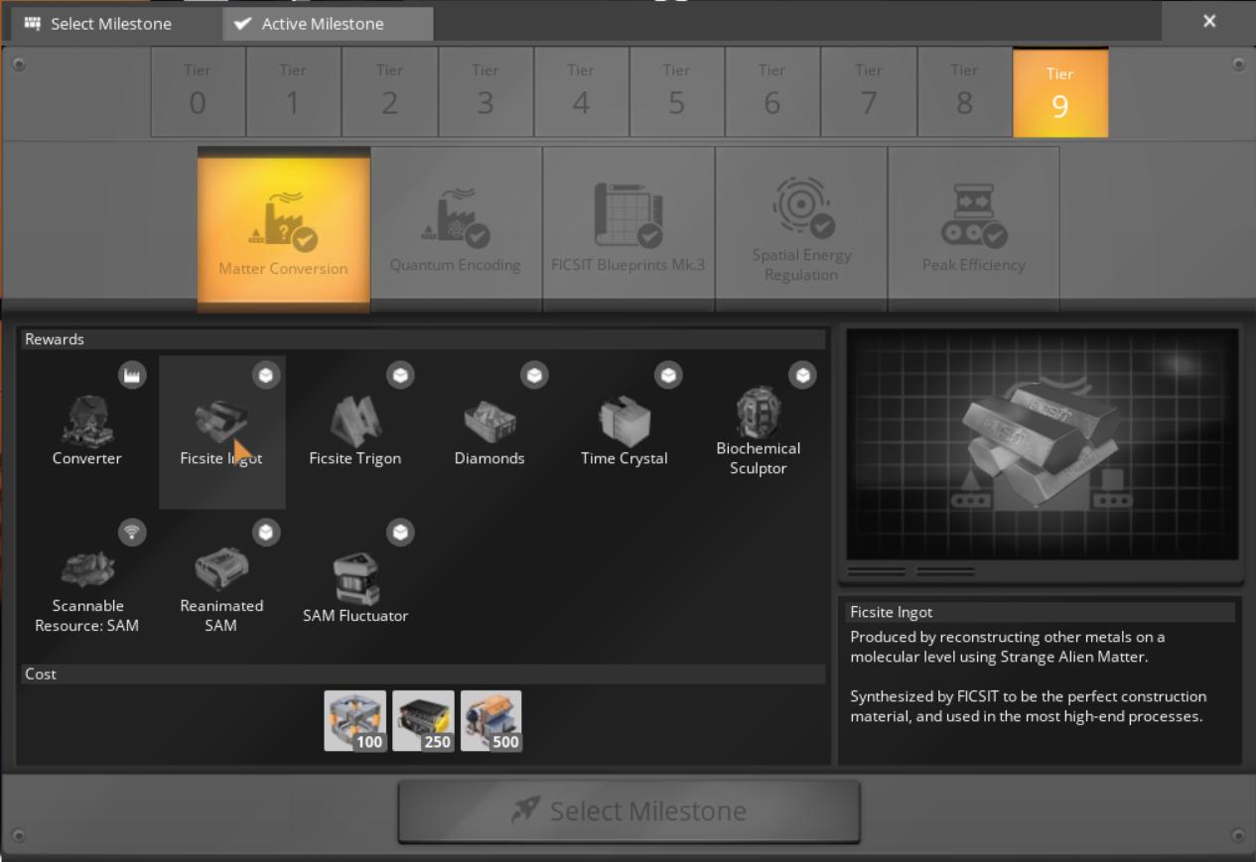Screen dimensions: 1256x862
Task: Open the Quantum Encoding milestone
Action: pos(457,229)
